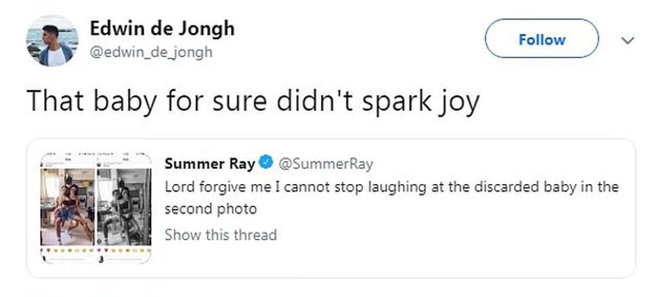Open the 'Edwin de Jongh' display name
This screenshot has width=657, height=297.
(x=162, y=29)
